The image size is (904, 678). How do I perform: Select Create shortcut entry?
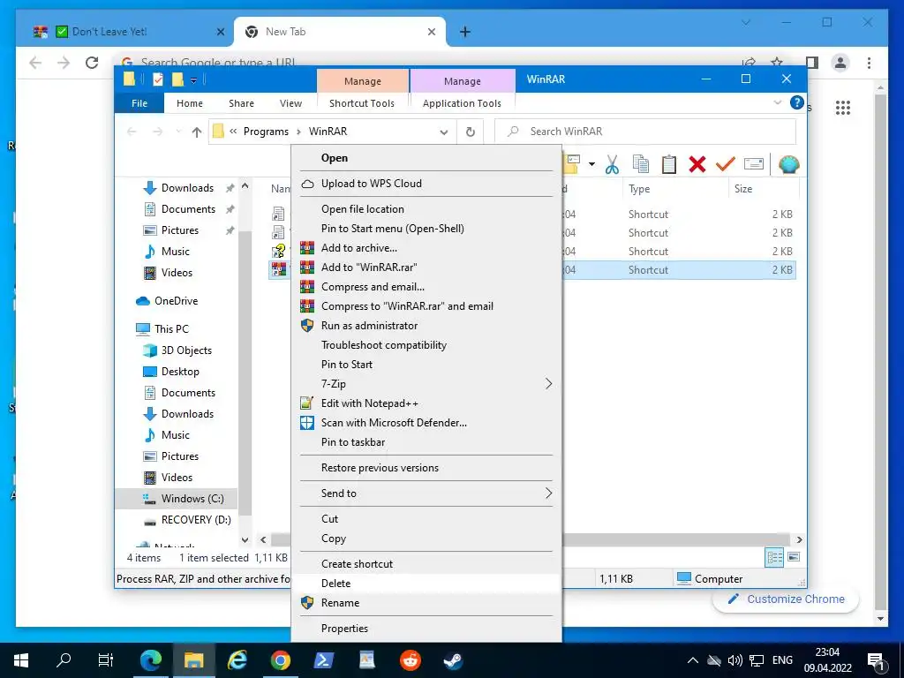tap(426, 564)
